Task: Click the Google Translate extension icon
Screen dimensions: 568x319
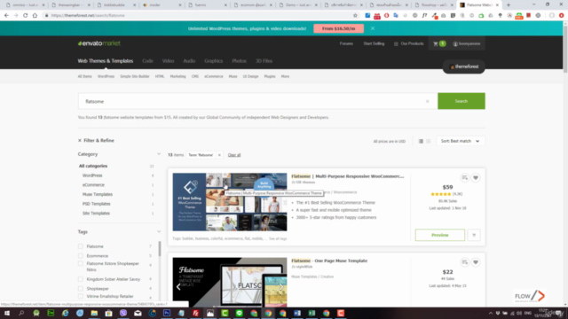Action: pos(396,16)
